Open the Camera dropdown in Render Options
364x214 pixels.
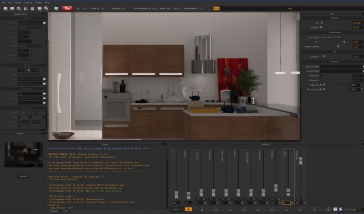tap(30, 28)
